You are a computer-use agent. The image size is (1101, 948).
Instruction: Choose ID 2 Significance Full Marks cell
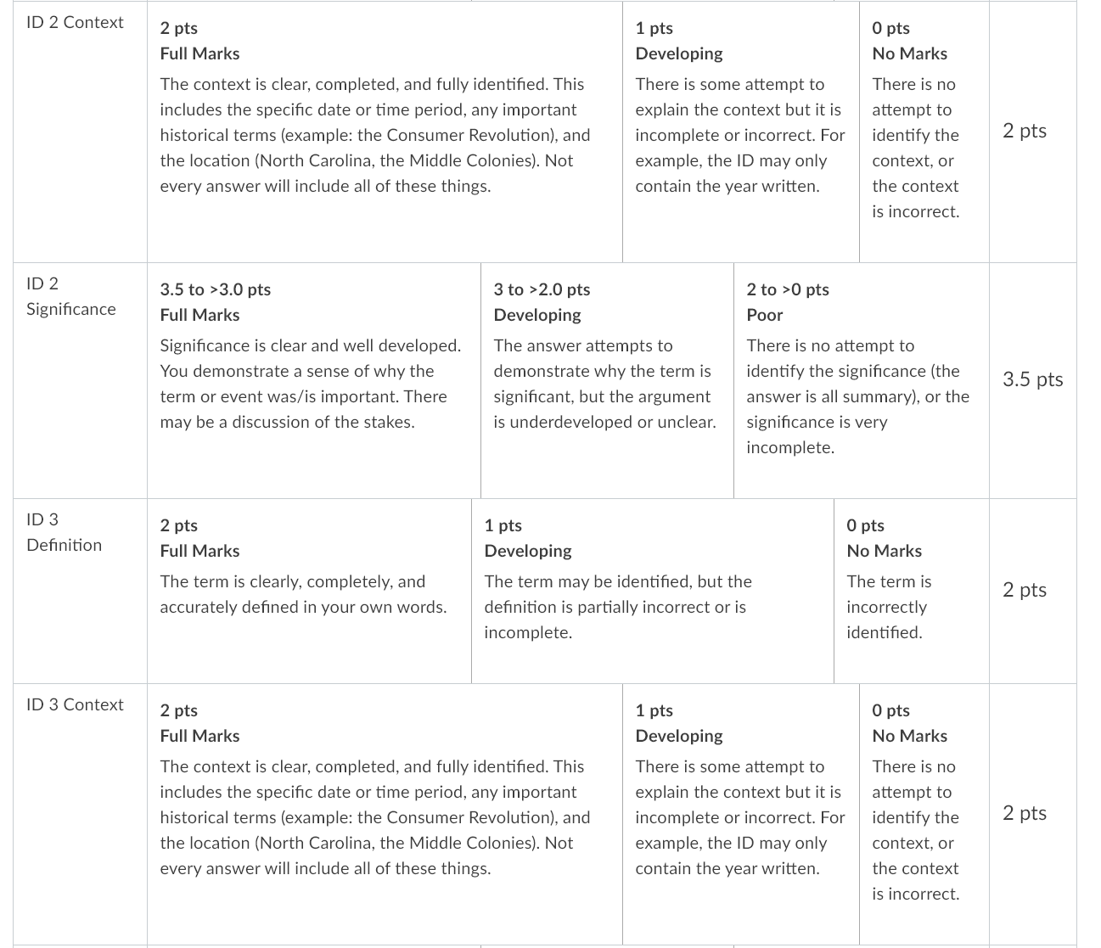point(313,380)
